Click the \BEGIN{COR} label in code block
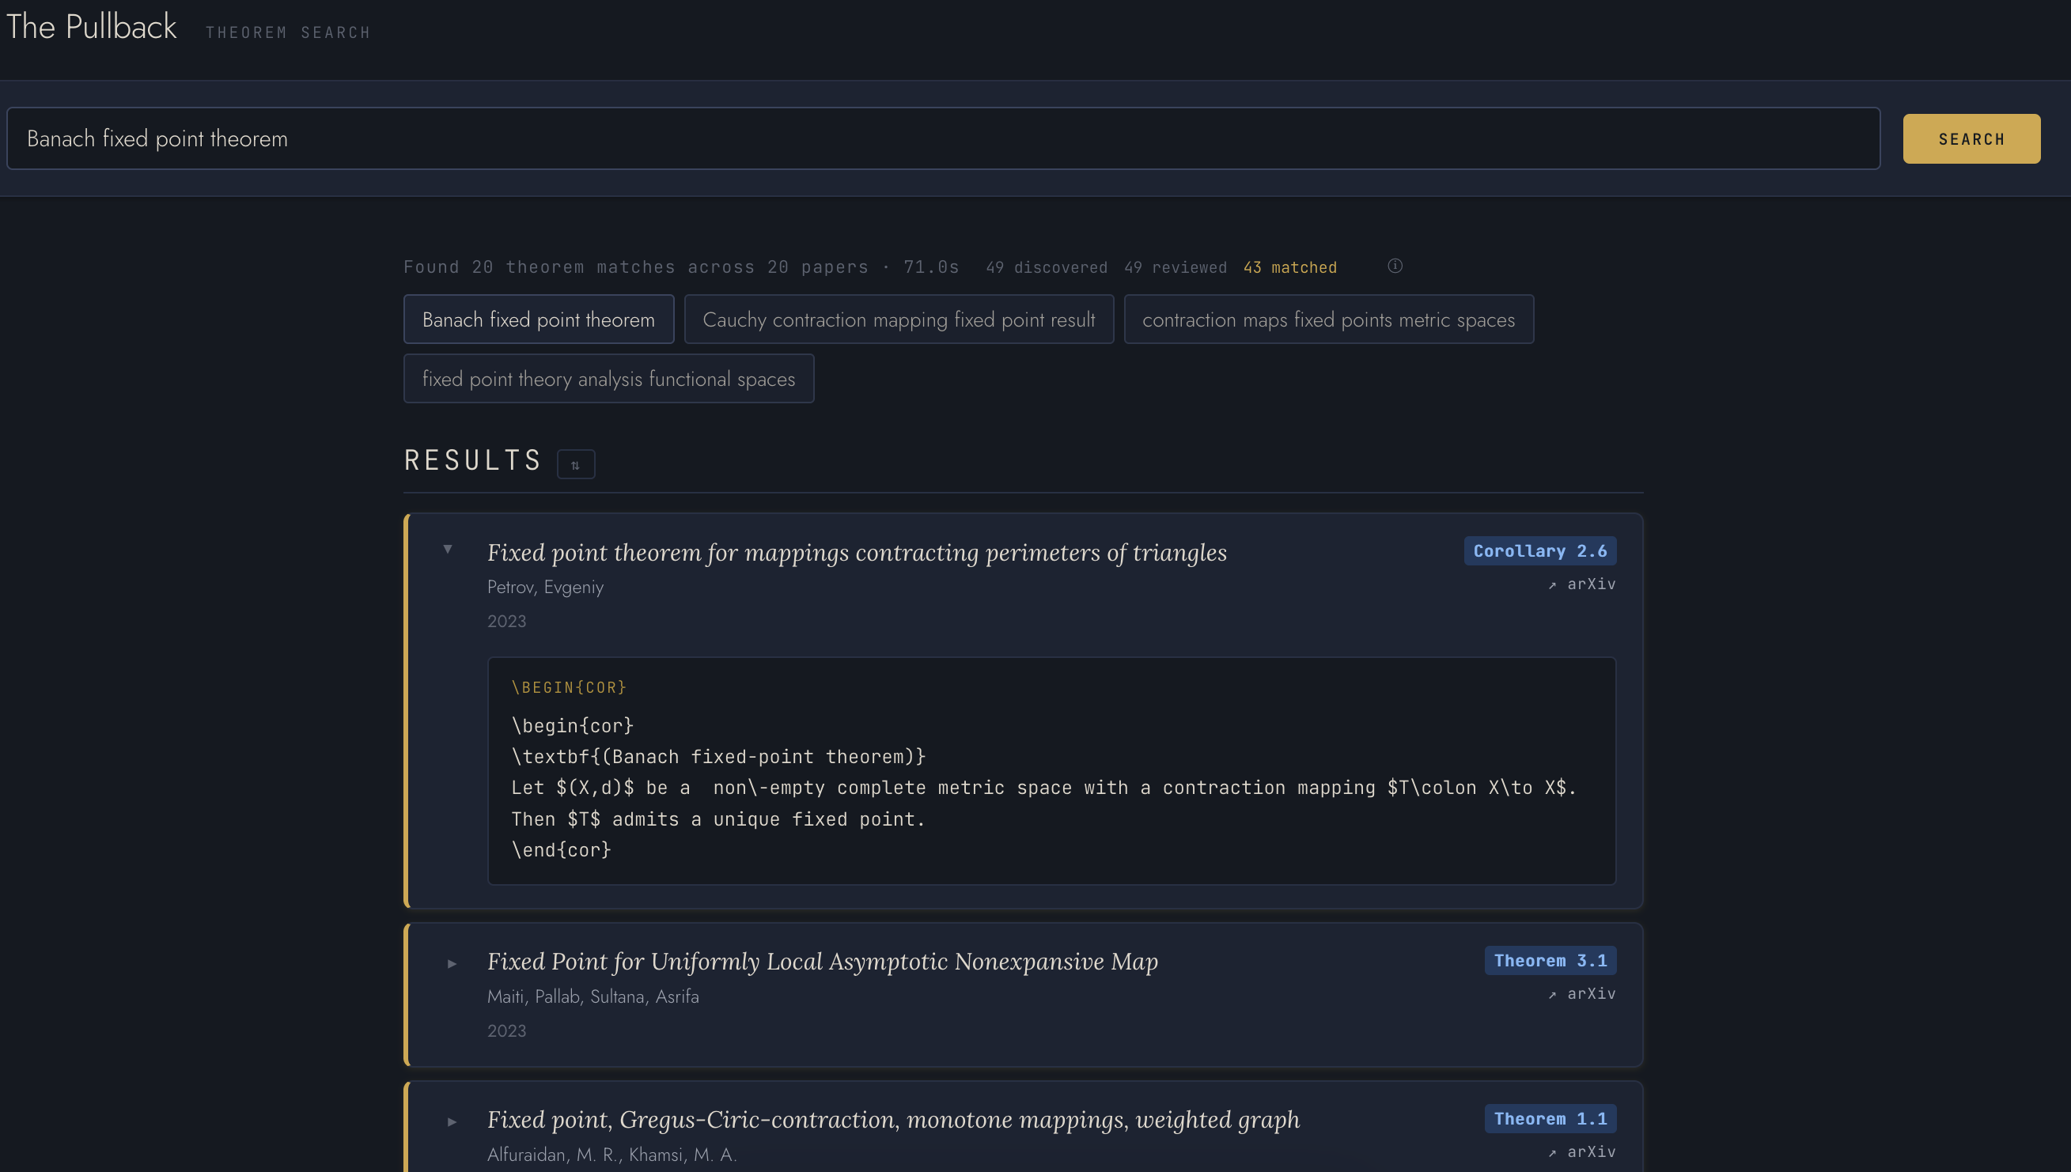 click(x=569, y=687)
